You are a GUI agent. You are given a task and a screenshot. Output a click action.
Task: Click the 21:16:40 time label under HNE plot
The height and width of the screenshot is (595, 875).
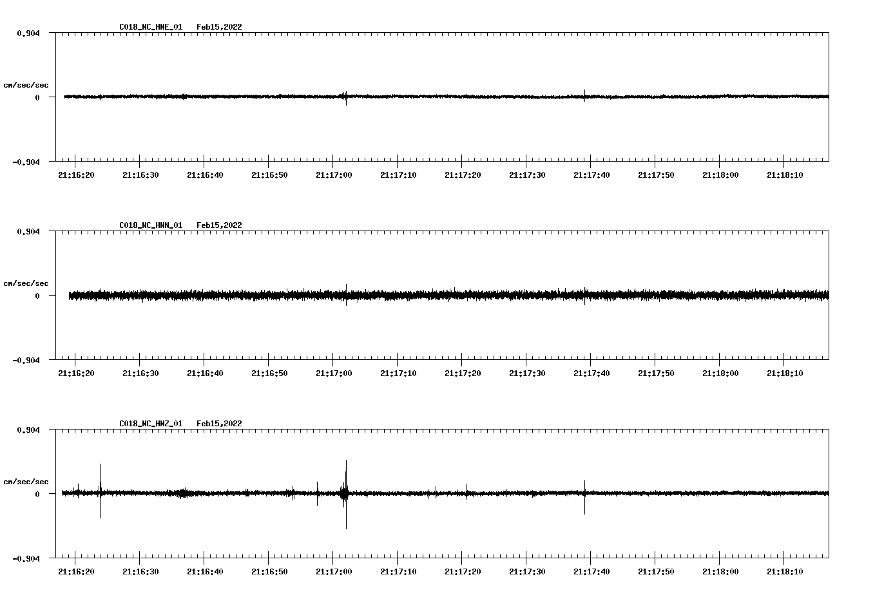coord(205,175)
